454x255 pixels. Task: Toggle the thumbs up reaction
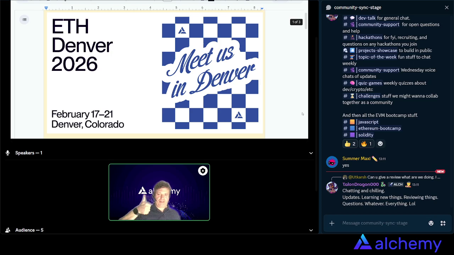(x=350, y=144)
